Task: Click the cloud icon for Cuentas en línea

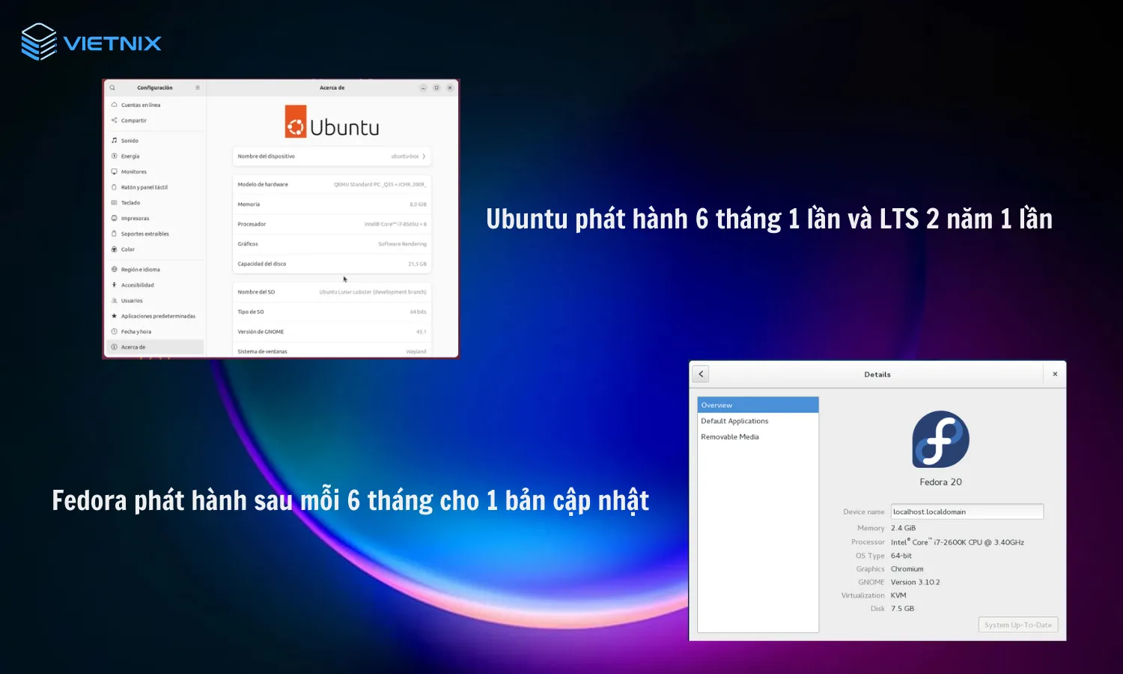Action: (115, 105)
